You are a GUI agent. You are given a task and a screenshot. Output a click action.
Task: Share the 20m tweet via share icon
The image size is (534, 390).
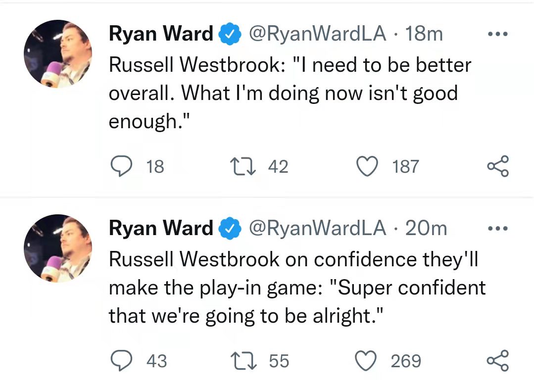coord(498,360)
